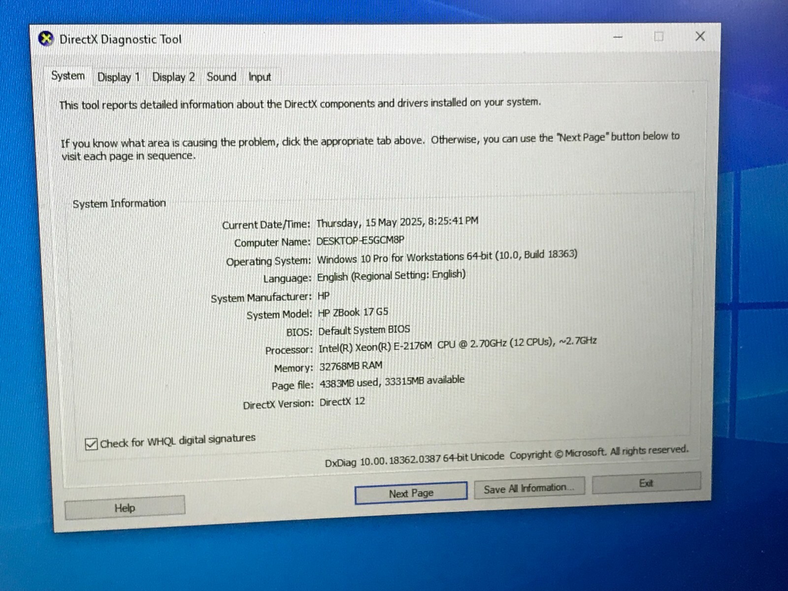Open the Help button
The width and height of the screenshot is (788, 591).
(x=125, y=508)
